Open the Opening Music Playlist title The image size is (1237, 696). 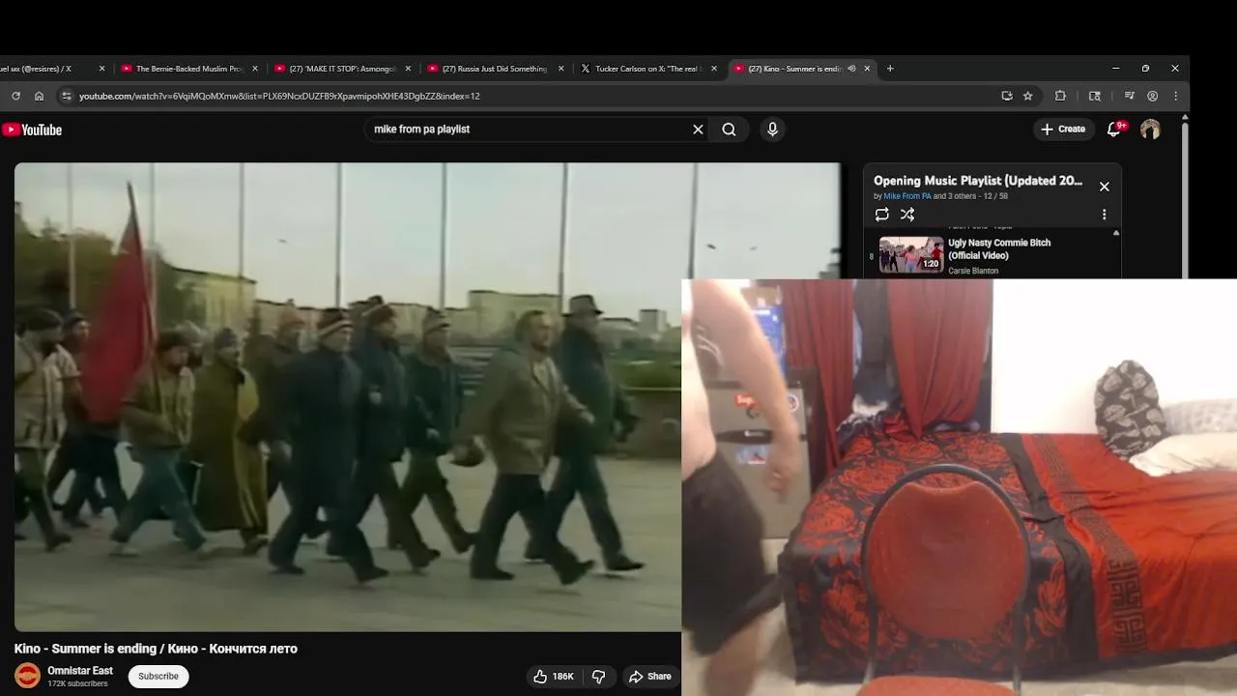click(x=978, y=181)
